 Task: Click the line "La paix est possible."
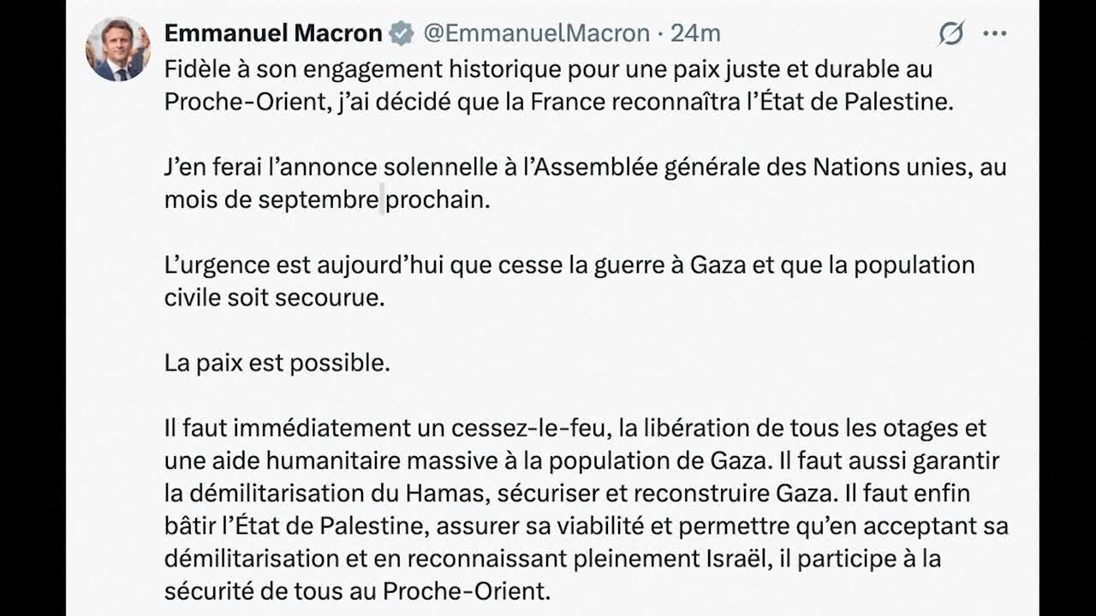point(277,363)
